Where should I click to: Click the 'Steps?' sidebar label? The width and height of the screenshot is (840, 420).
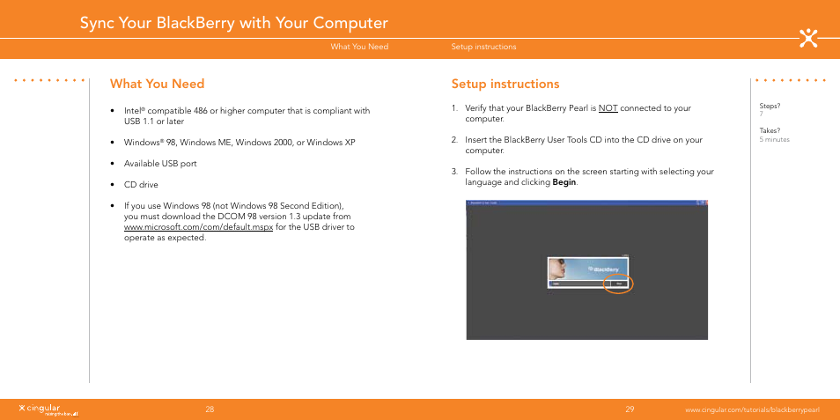(x=770, y=106)
